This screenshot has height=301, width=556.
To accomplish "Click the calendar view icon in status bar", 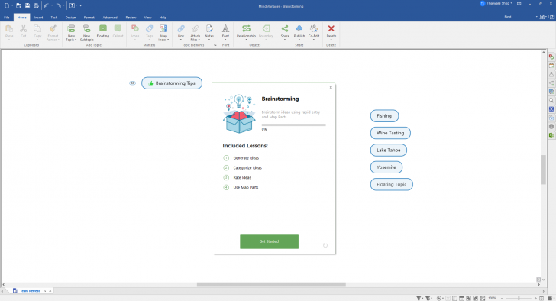I will pos(461,299).
